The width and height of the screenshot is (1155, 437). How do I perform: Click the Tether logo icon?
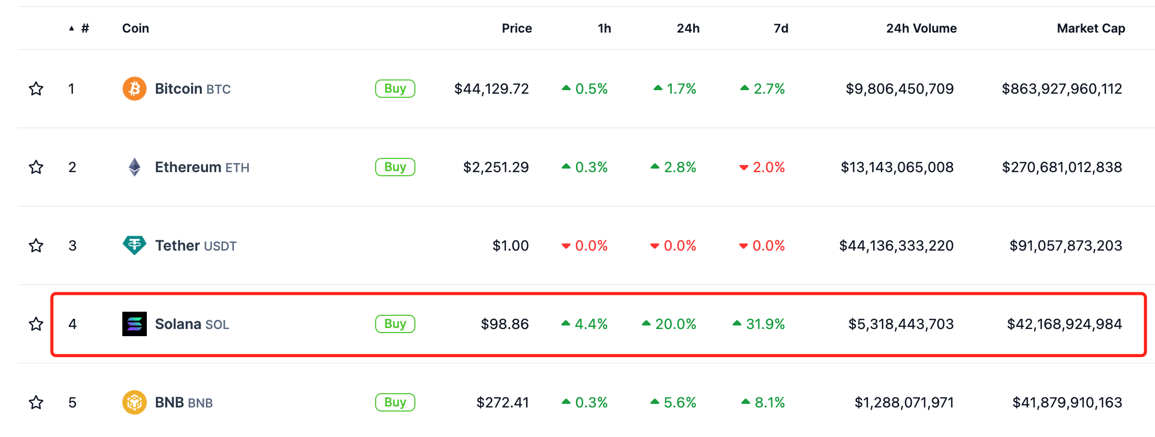[x=134, y=245]
